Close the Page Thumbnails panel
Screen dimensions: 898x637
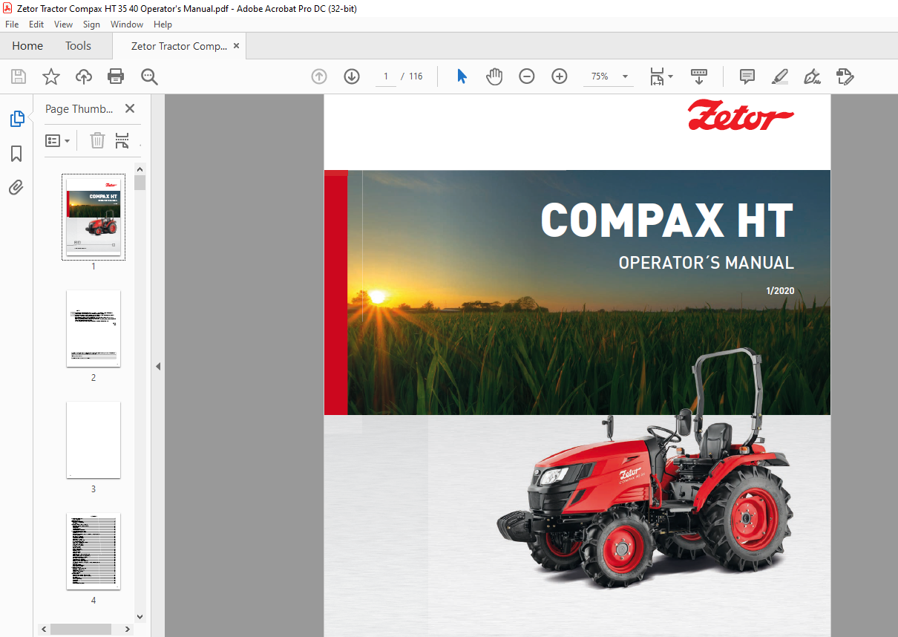[x=130, y=108]
